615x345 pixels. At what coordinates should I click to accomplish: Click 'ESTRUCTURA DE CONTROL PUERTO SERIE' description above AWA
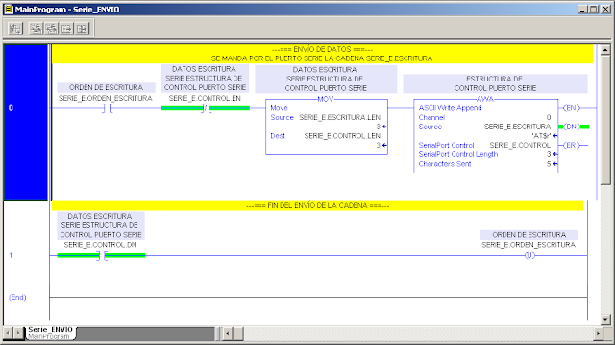pos(495,83)
